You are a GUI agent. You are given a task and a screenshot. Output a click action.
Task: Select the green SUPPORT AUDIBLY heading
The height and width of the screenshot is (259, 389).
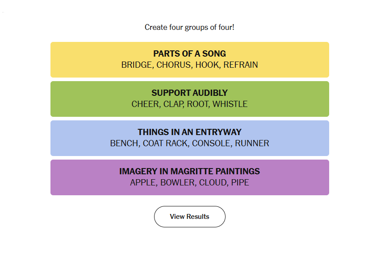click(189, 93)
